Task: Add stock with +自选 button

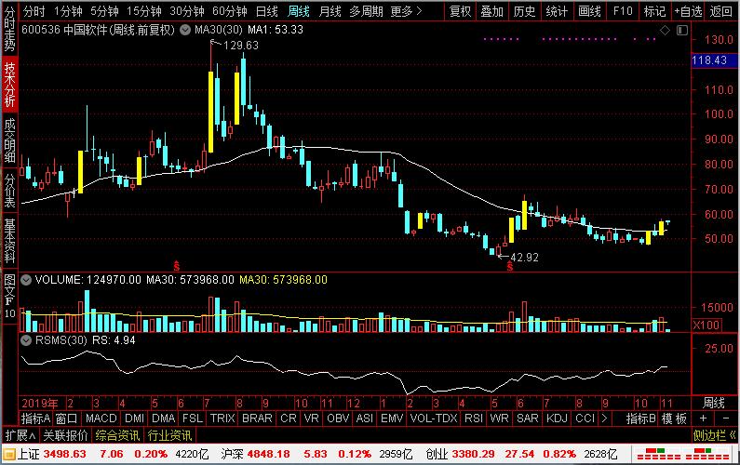Action: [686, 11]
